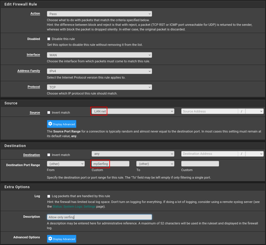
Task: Click the From Custom port field mySerfing
Action: [110, 164]
